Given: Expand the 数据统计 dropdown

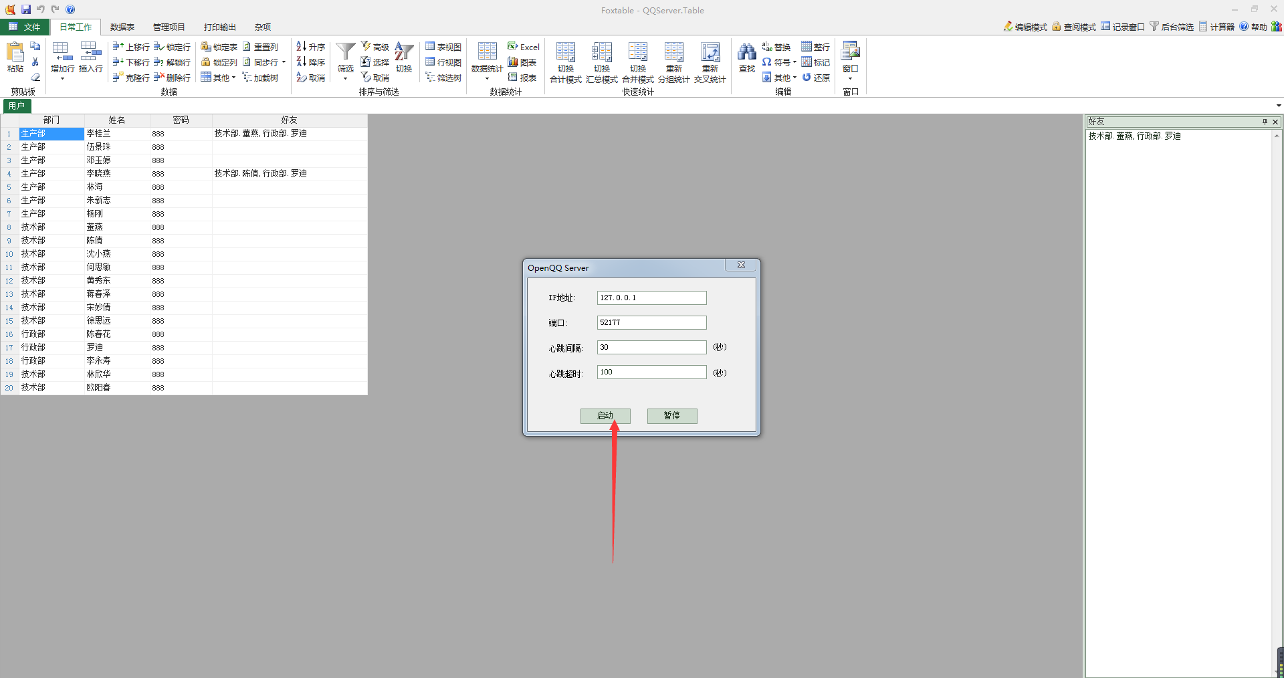Looking at the screenshot, I should coord(487,79).
